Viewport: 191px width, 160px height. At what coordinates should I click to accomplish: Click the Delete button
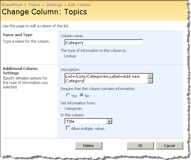(89, 146)
